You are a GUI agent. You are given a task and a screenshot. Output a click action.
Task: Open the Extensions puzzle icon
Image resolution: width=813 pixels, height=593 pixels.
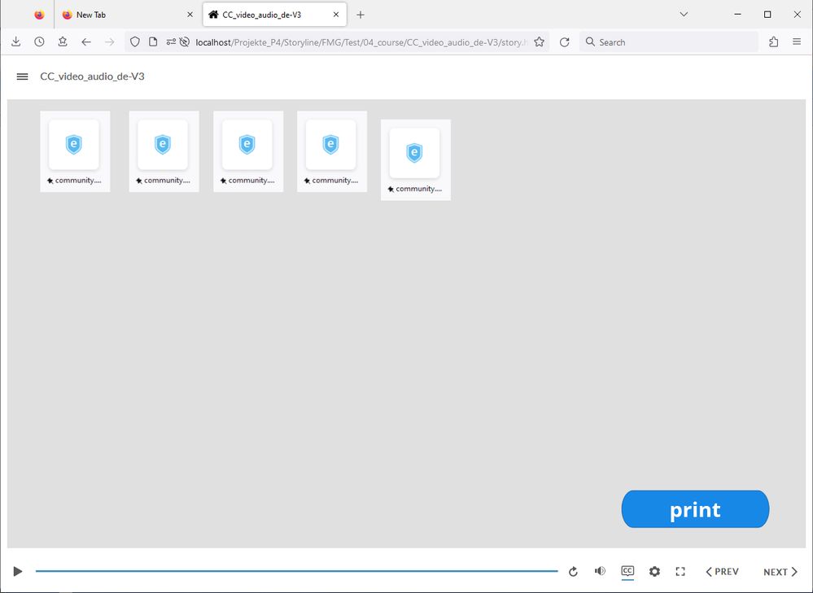click(774, 42)
